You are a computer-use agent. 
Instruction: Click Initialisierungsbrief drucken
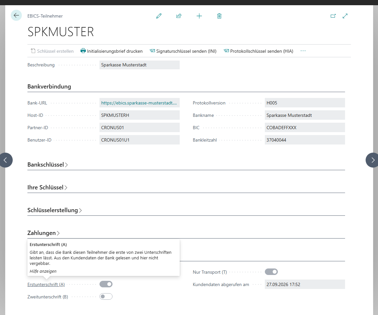click(x=112, y=51)
